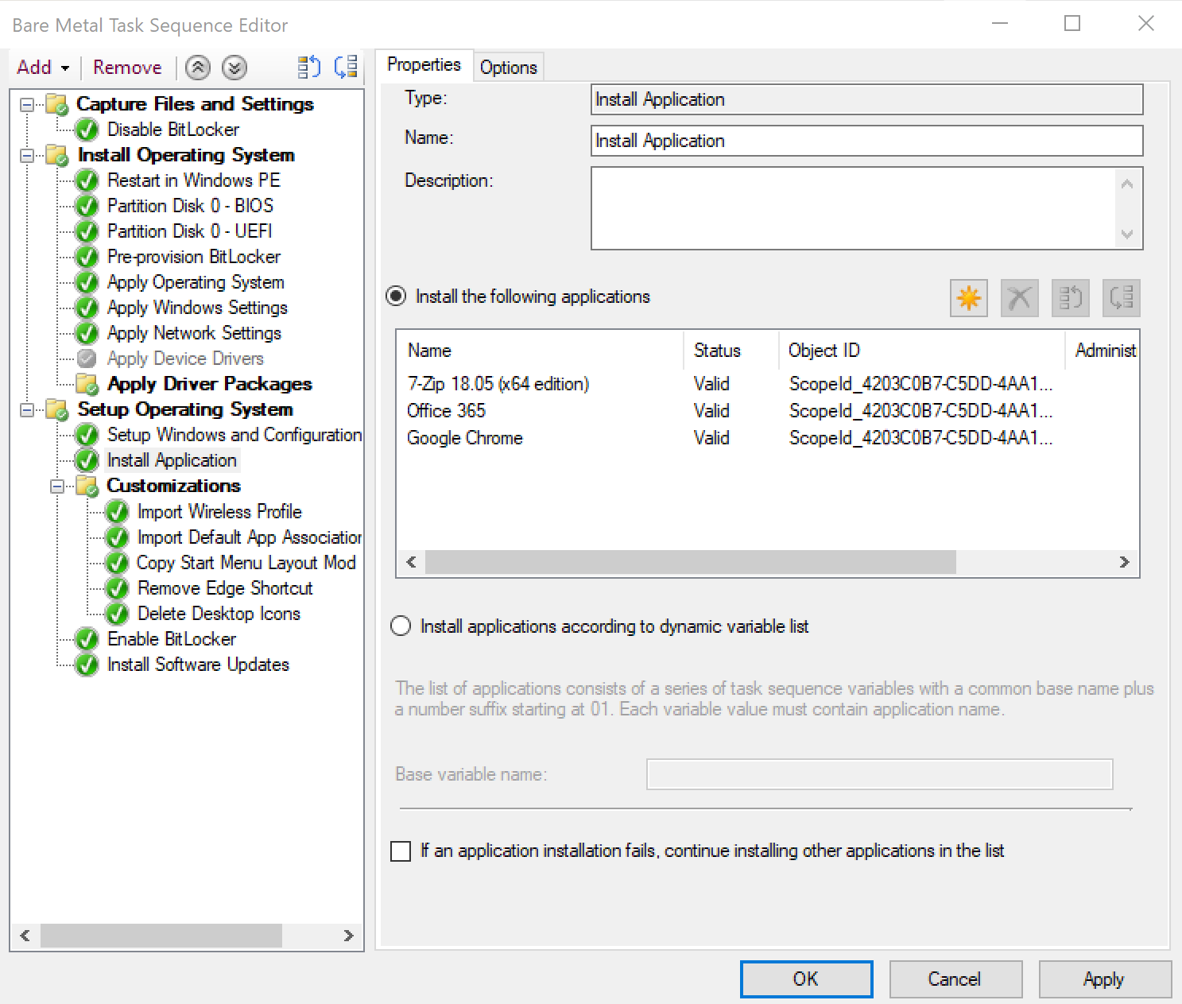
Task: Click the application list horizontal scrollbar
Action: [x=768, y=562]
